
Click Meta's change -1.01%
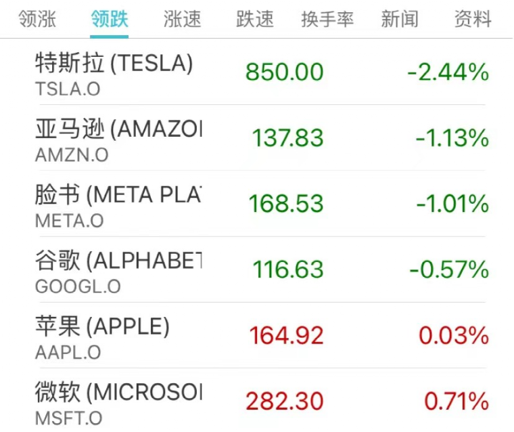point(452,204)
